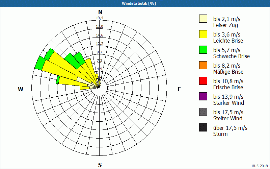Click the S compass label
Viewport: 270px width, 169px height.
100,165
